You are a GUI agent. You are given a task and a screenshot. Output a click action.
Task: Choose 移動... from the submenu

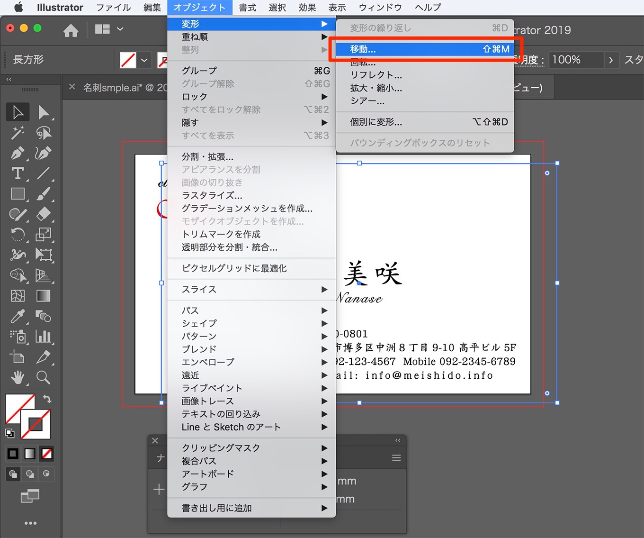[x=425, y=49]
